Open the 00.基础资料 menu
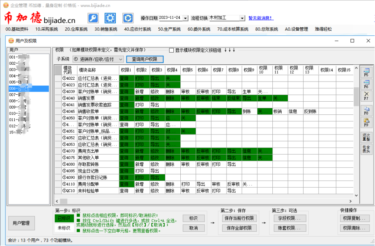 [17, 29]
